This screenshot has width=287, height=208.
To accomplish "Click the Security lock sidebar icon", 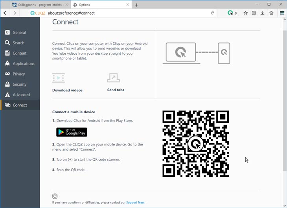I will coord(7,84).
